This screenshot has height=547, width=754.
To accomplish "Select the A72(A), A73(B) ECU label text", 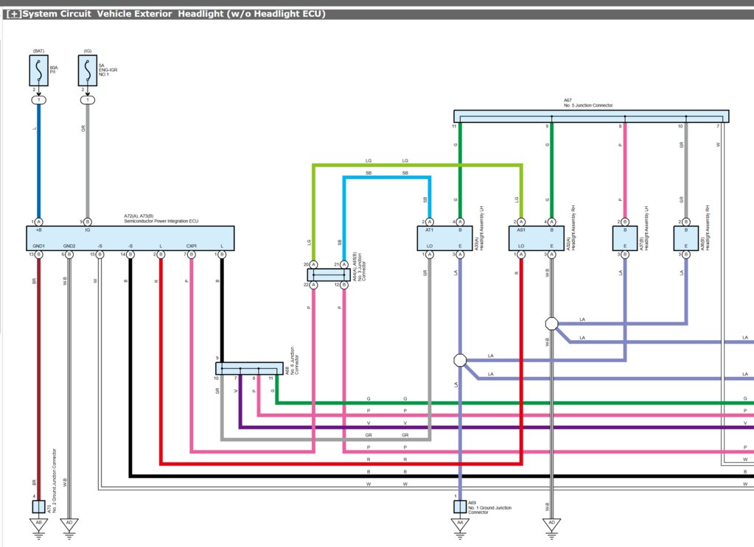I will [x=139, y=216].
